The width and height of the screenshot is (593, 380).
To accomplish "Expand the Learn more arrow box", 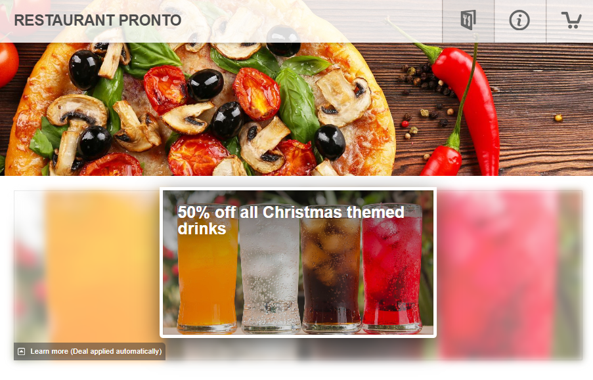I will [22, 351].
